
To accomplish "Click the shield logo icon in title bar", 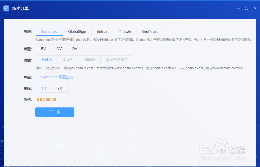I will (x=6, y=8).
